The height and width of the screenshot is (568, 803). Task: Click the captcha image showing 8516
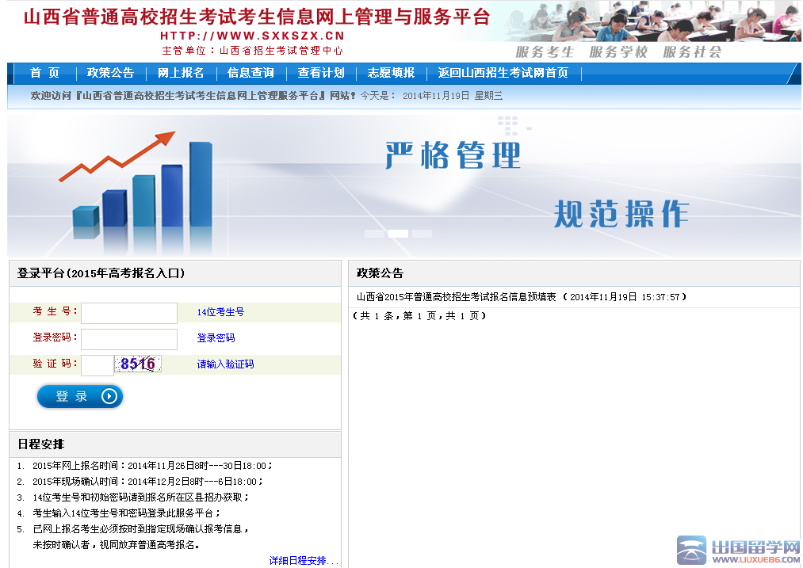pos(138,364)
